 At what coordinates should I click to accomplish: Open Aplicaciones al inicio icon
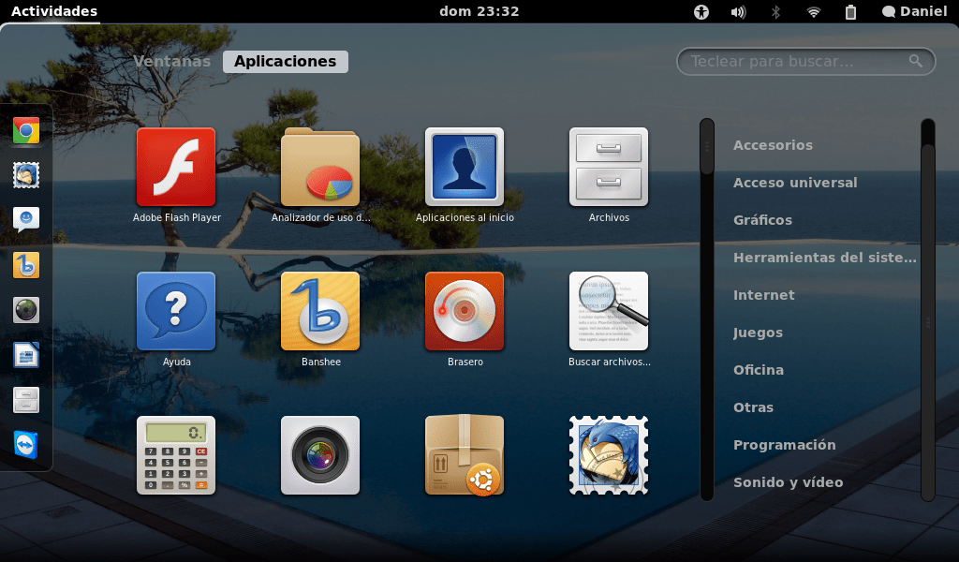(465, 167)
